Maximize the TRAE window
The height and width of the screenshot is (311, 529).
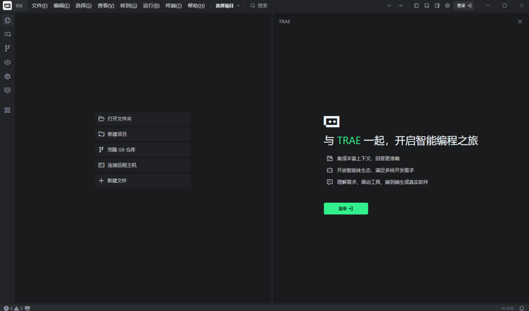[505, 6]
